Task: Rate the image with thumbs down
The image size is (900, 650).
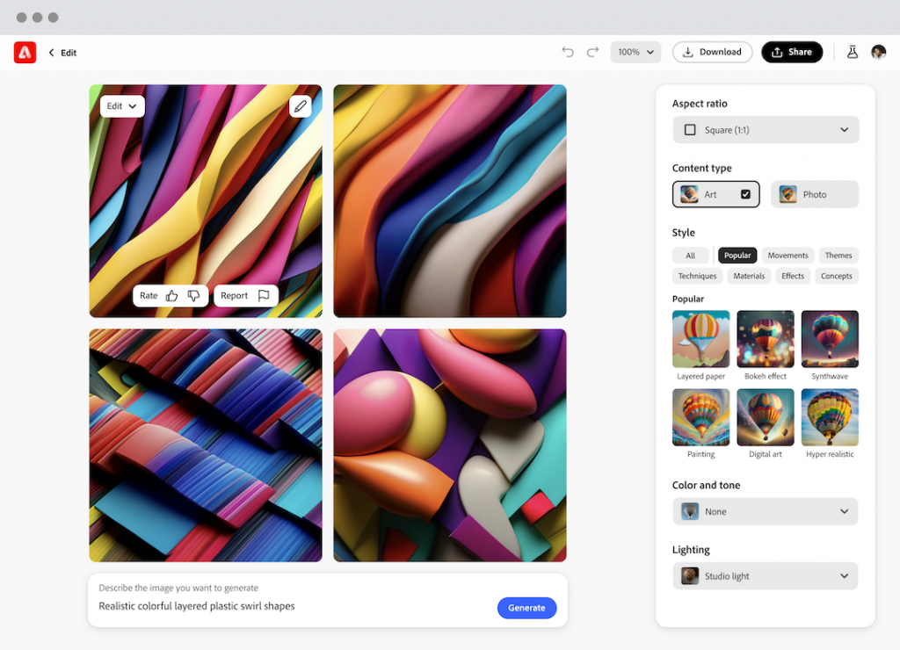Action: 194,296
